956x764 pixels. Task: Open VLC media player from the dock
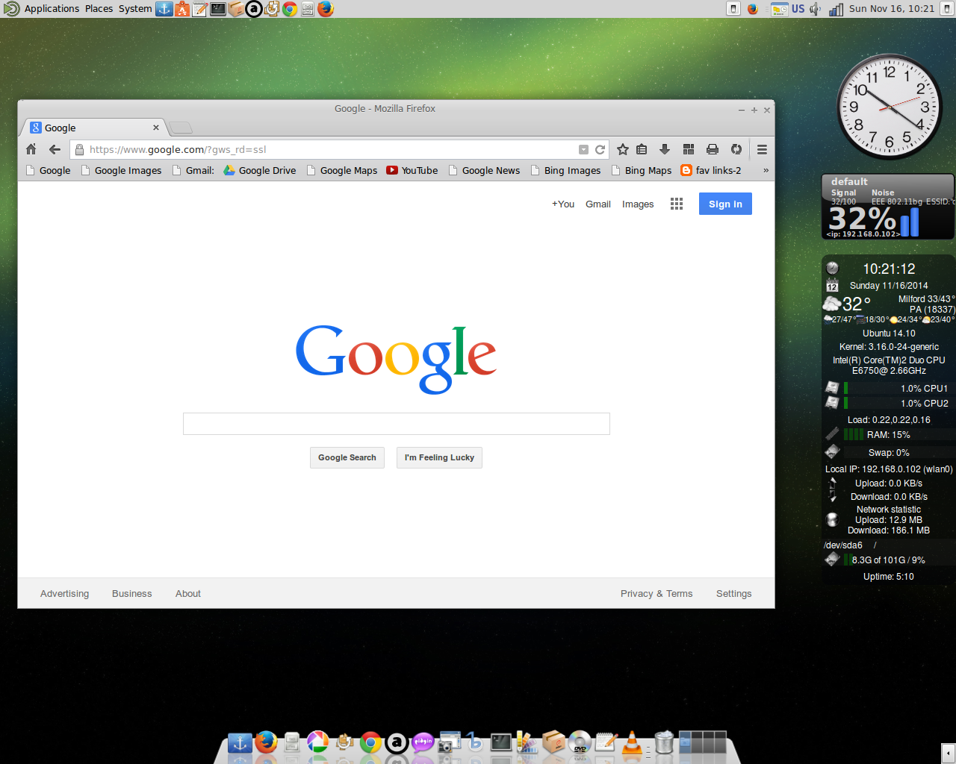tap(632, 742)
